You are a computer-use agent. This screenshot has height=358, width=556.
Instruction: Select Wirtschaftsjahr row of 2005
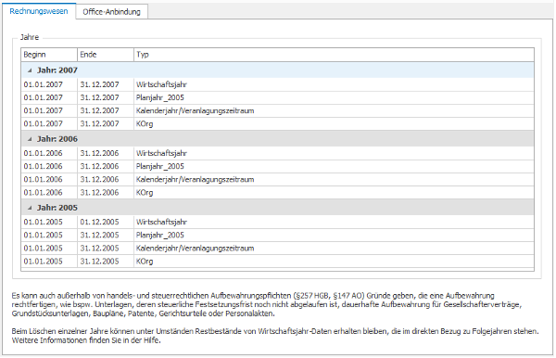point(277,222)
